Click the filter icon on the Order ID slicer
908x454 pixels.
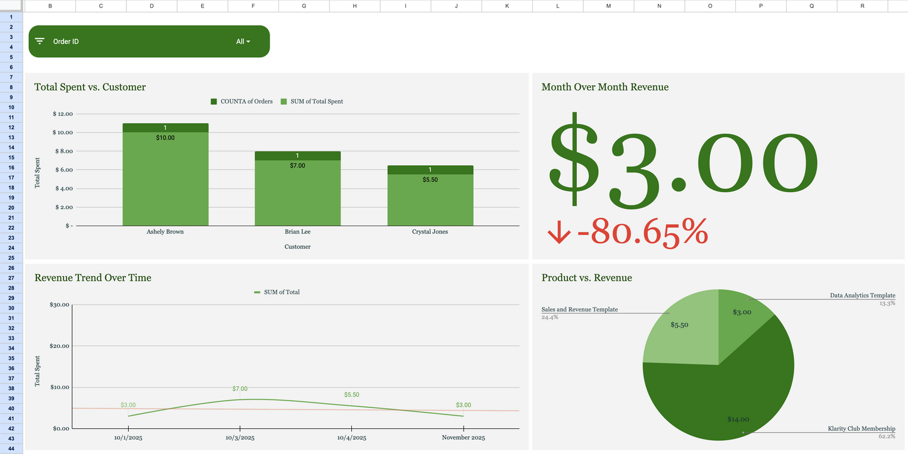coord(39,41)
